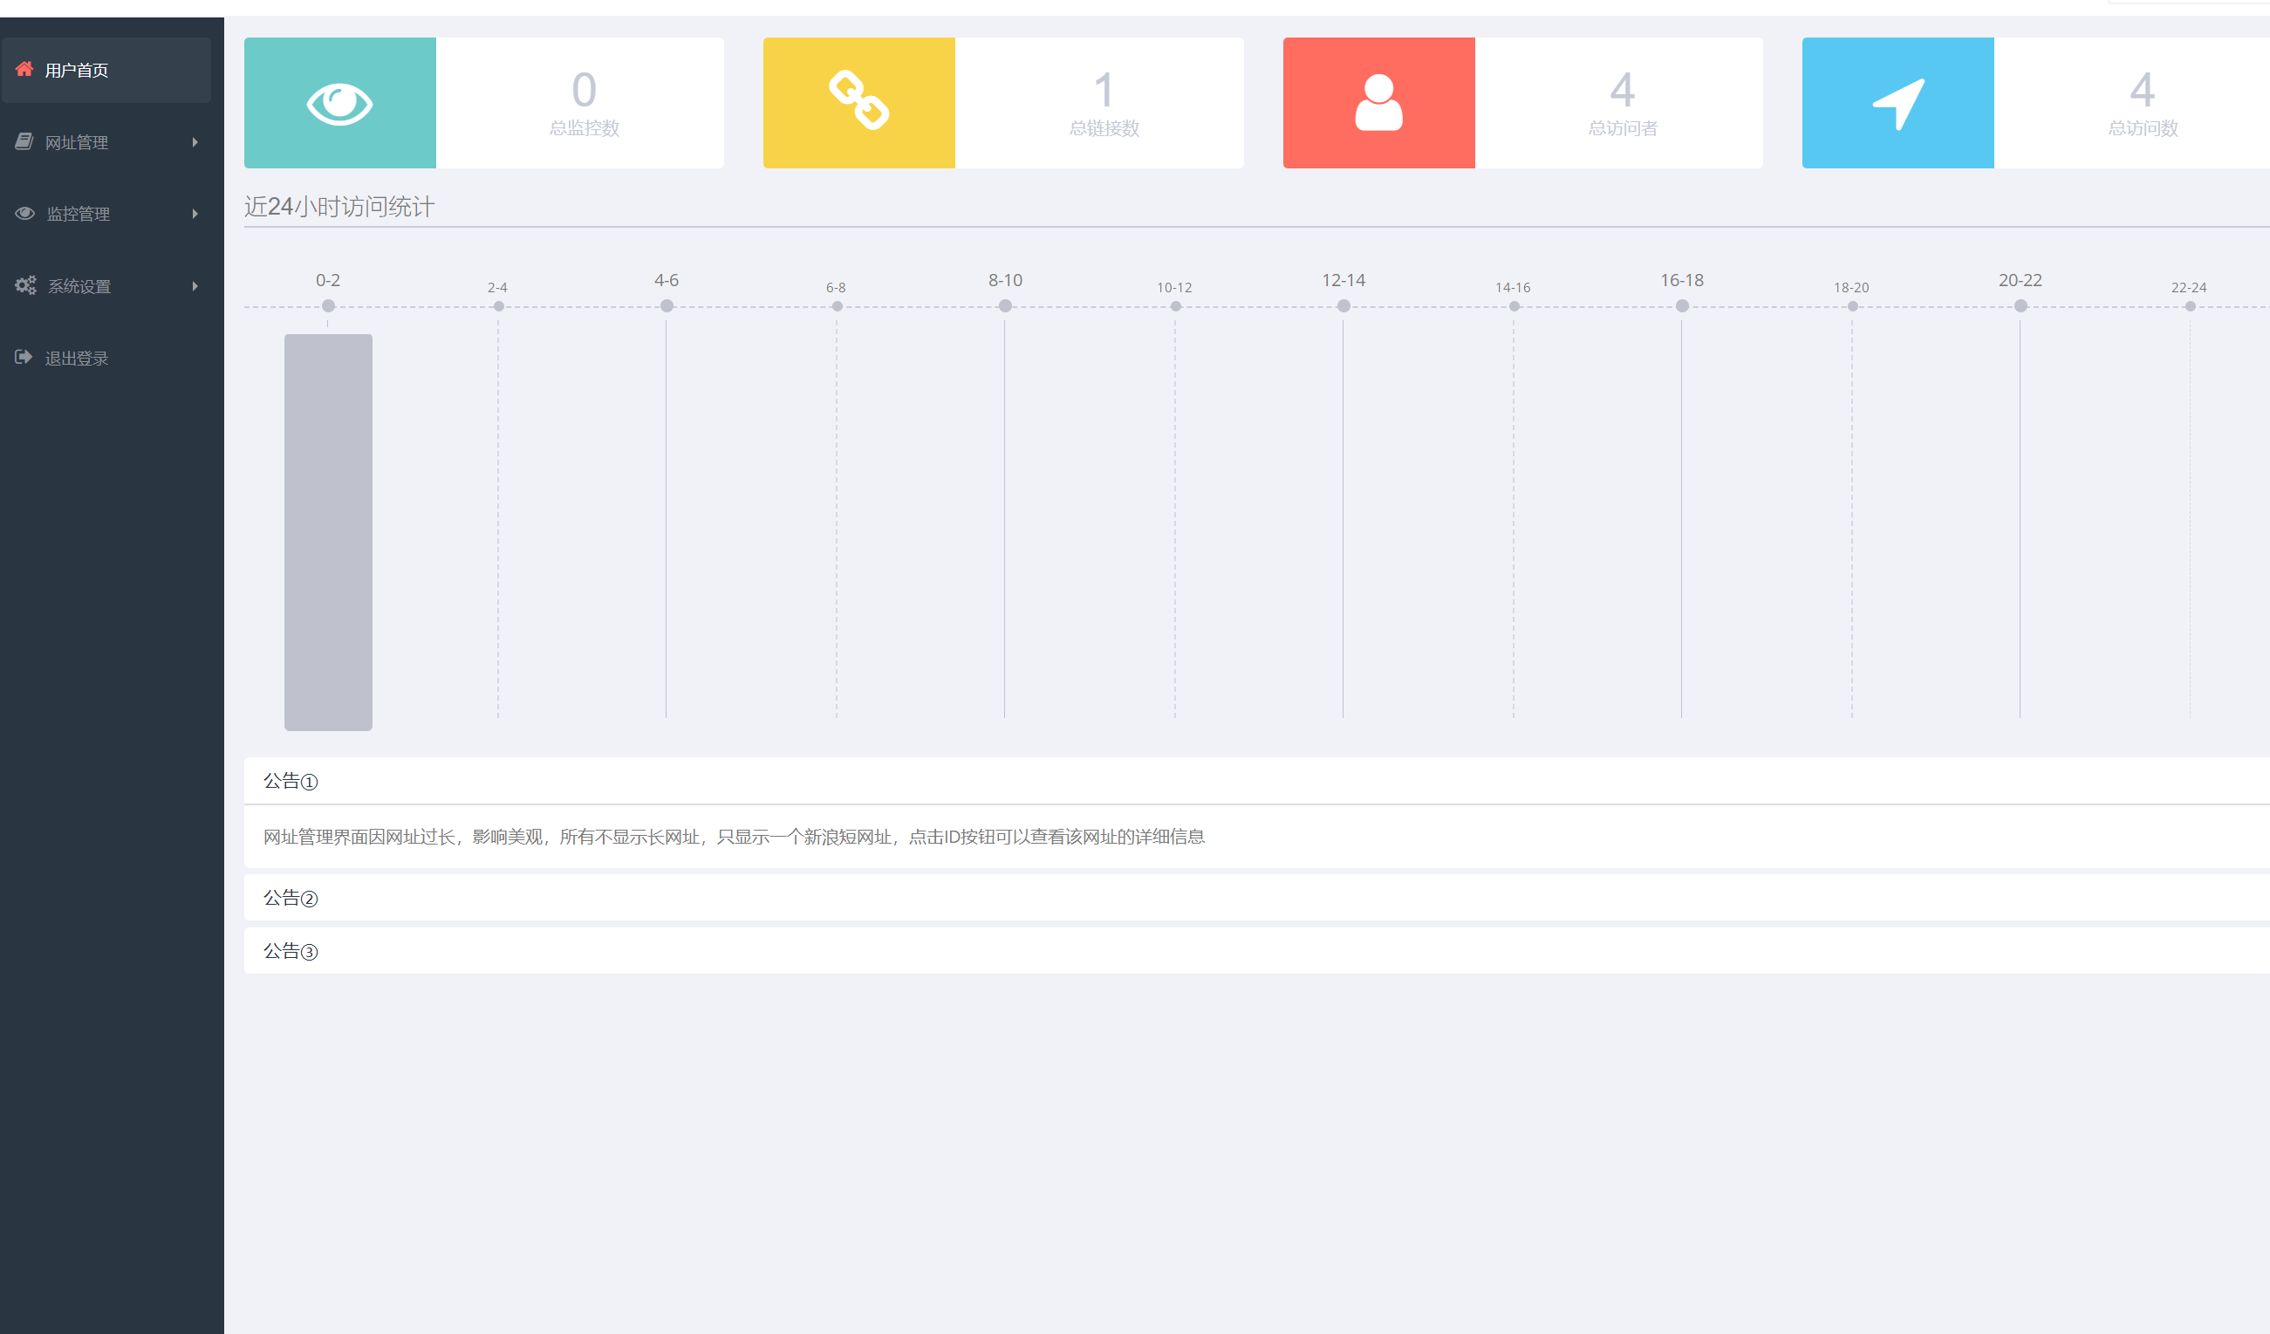Expand 系统设置 submenu arrow
Viewport: 2270px width, 1334px height.
point(195,286)
